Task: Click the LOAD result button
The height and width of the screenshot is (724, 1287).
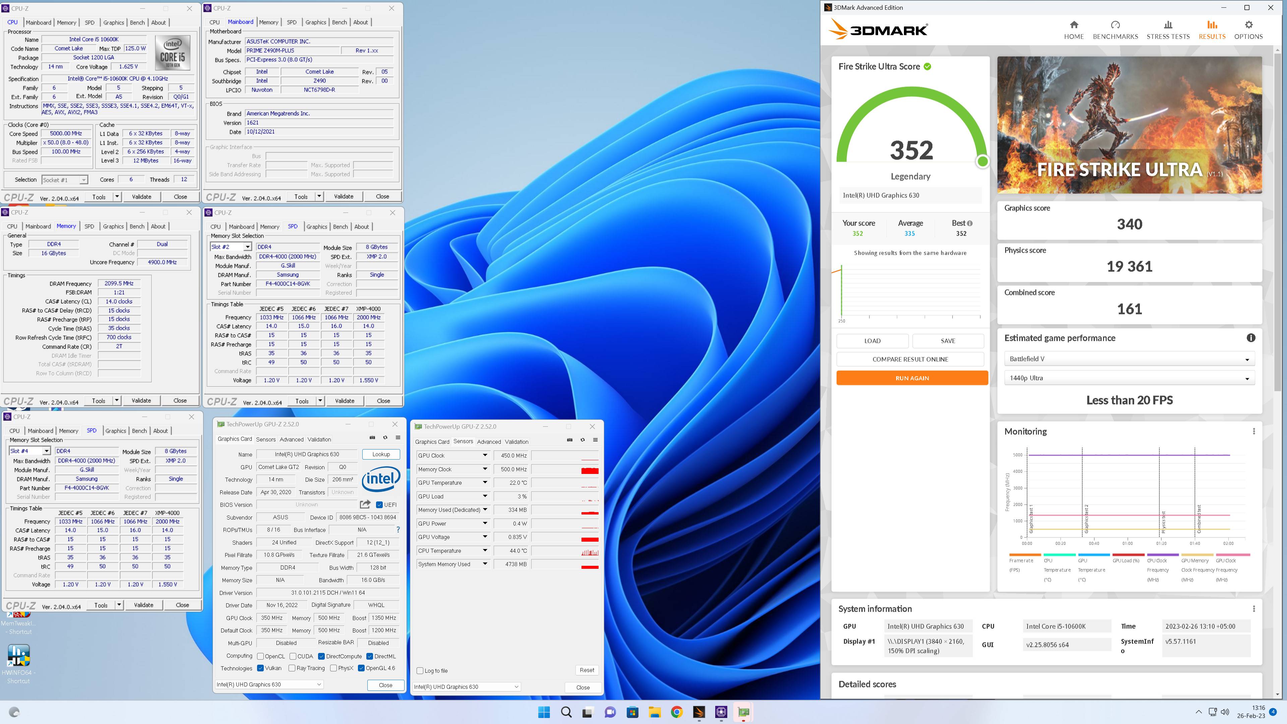Action: click(872, 341)
